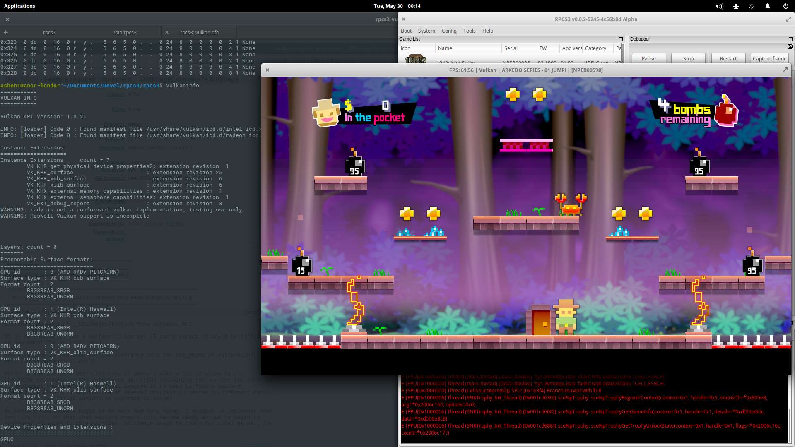795x447 pixels.
Task: Click the network/wifi icon in system tray
Action: (735, 6)
